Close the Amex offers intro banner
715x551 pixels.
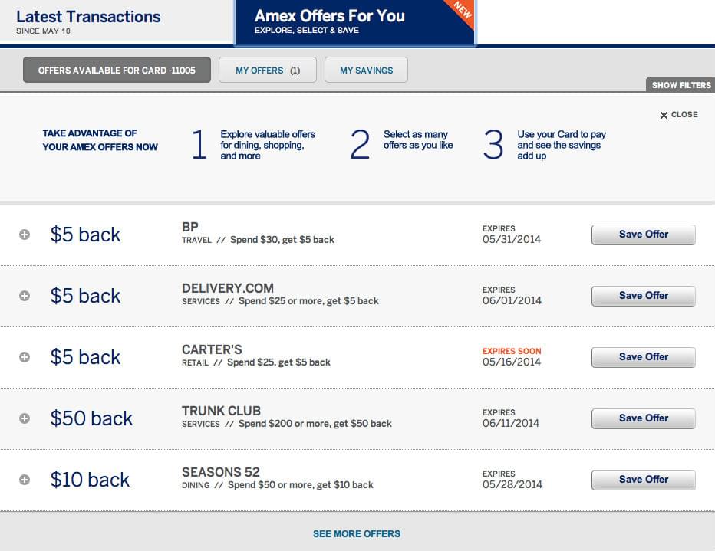pos(679,115)
